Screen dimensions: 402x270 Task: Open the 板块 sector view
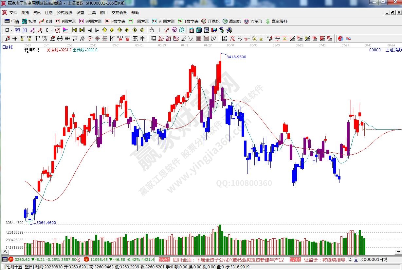point(29,21)
